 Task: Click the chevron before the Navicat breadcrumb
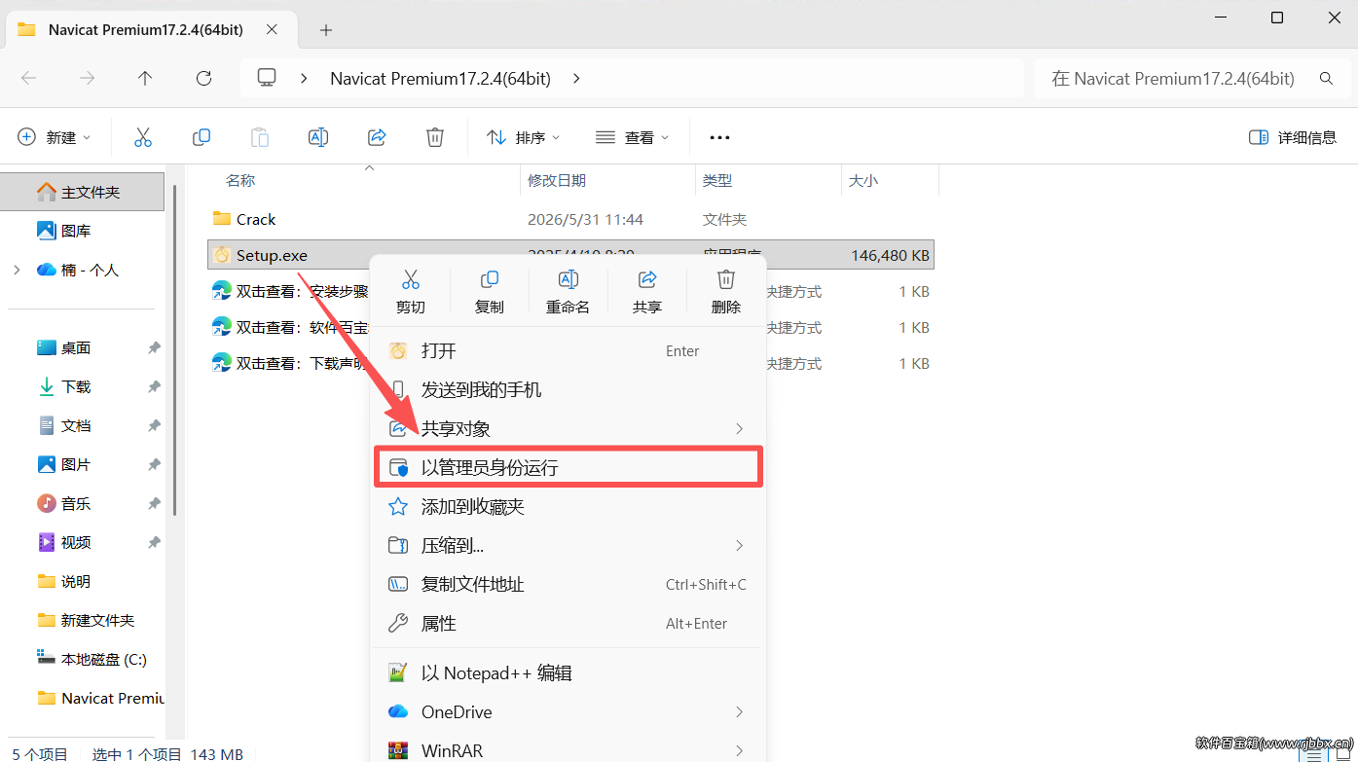point(305,79)
